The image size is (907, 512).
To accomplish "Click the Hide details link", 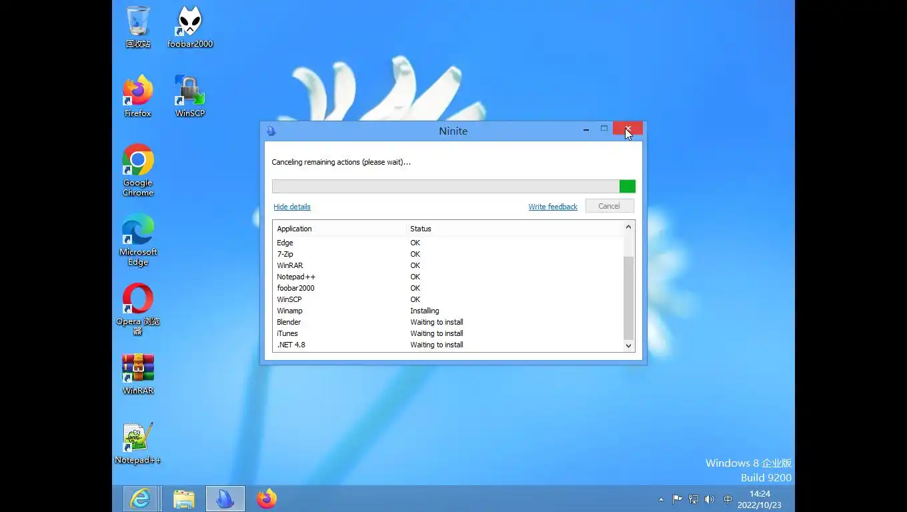I will (x=292, y=207).
